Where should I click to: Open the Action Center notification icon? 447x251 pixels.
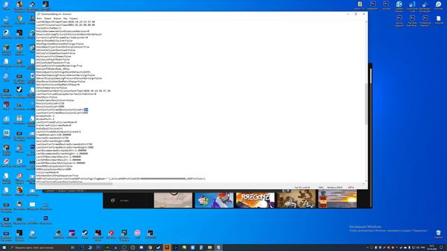[x=441, y=248]
